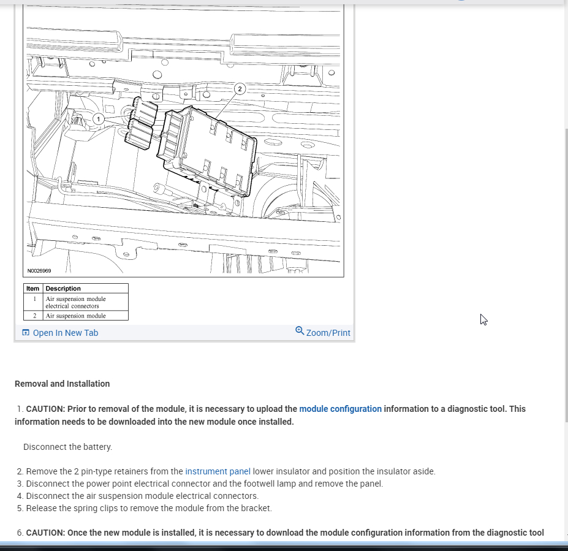Click the 'Description' table header
Viewport: 568px width, 551px height.
(86, 289)
